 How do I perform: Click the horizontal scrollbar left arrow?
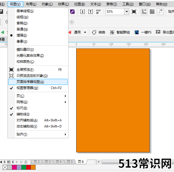[x=99, y=162]
